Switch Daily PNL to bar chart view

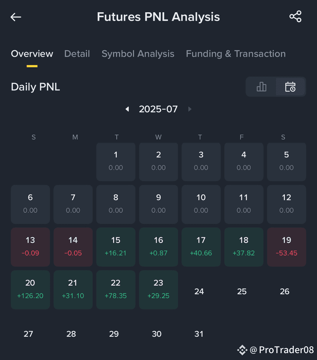[x=261, y=87]
